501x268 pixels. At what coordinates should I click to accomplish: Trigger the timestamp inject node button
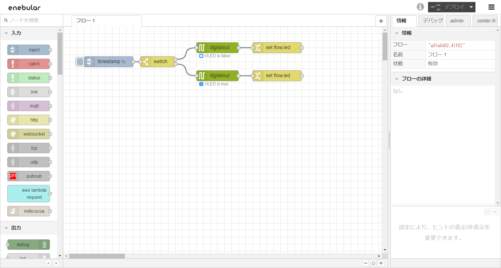pyautogui.click(x=80, y=62)
